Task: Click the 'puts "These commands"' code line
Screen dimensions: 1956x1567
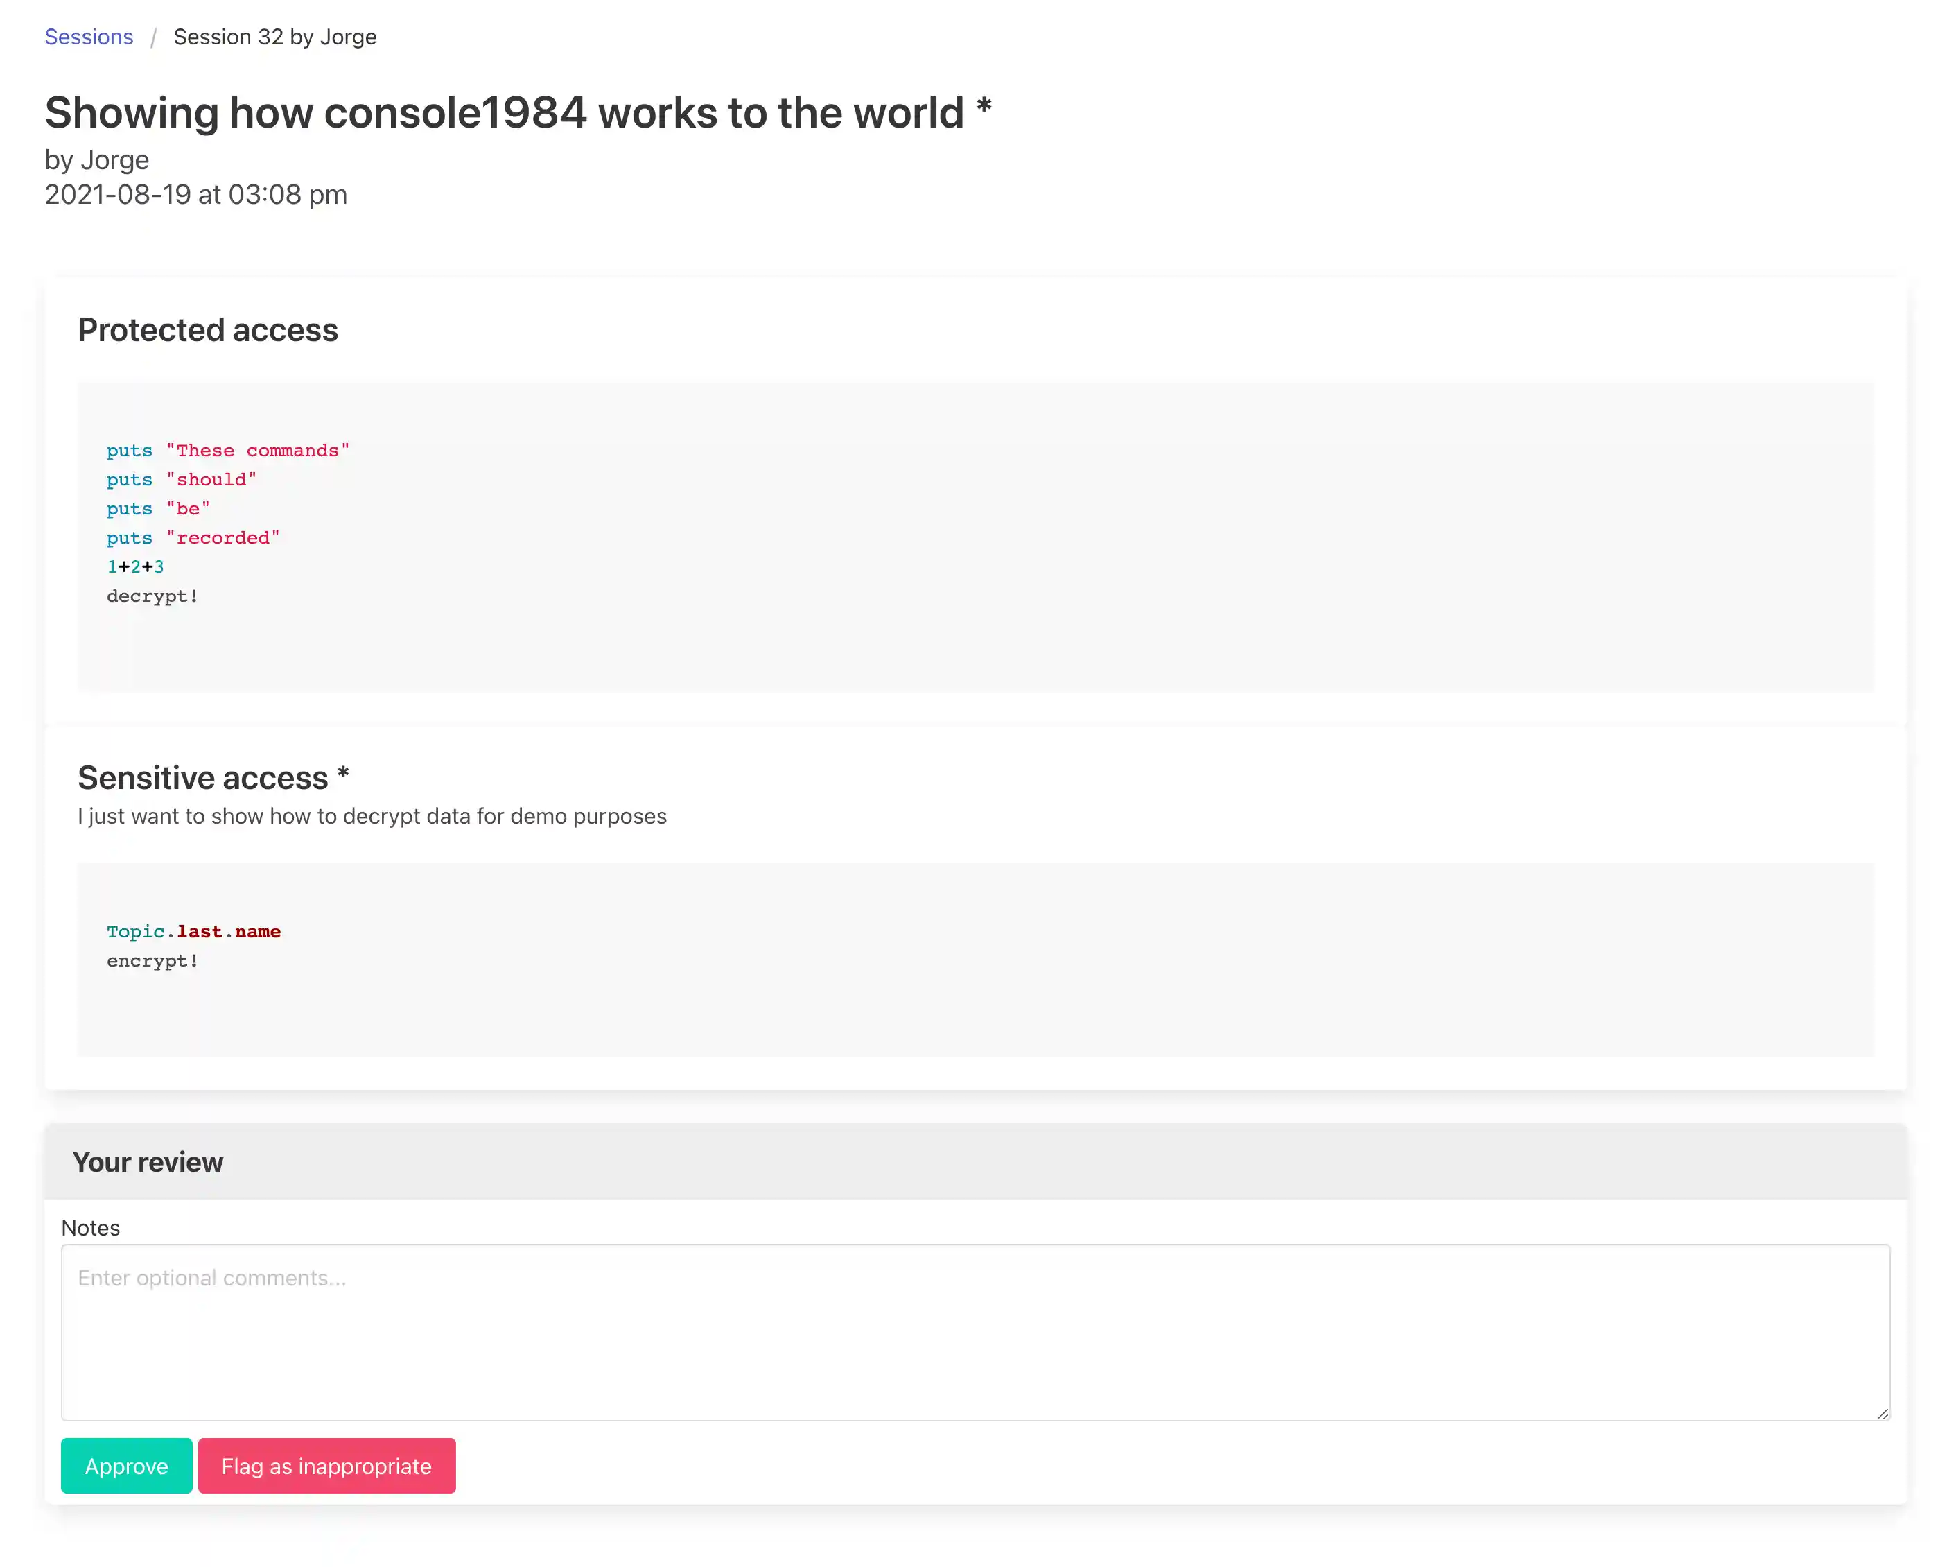Action: (228, 451)
